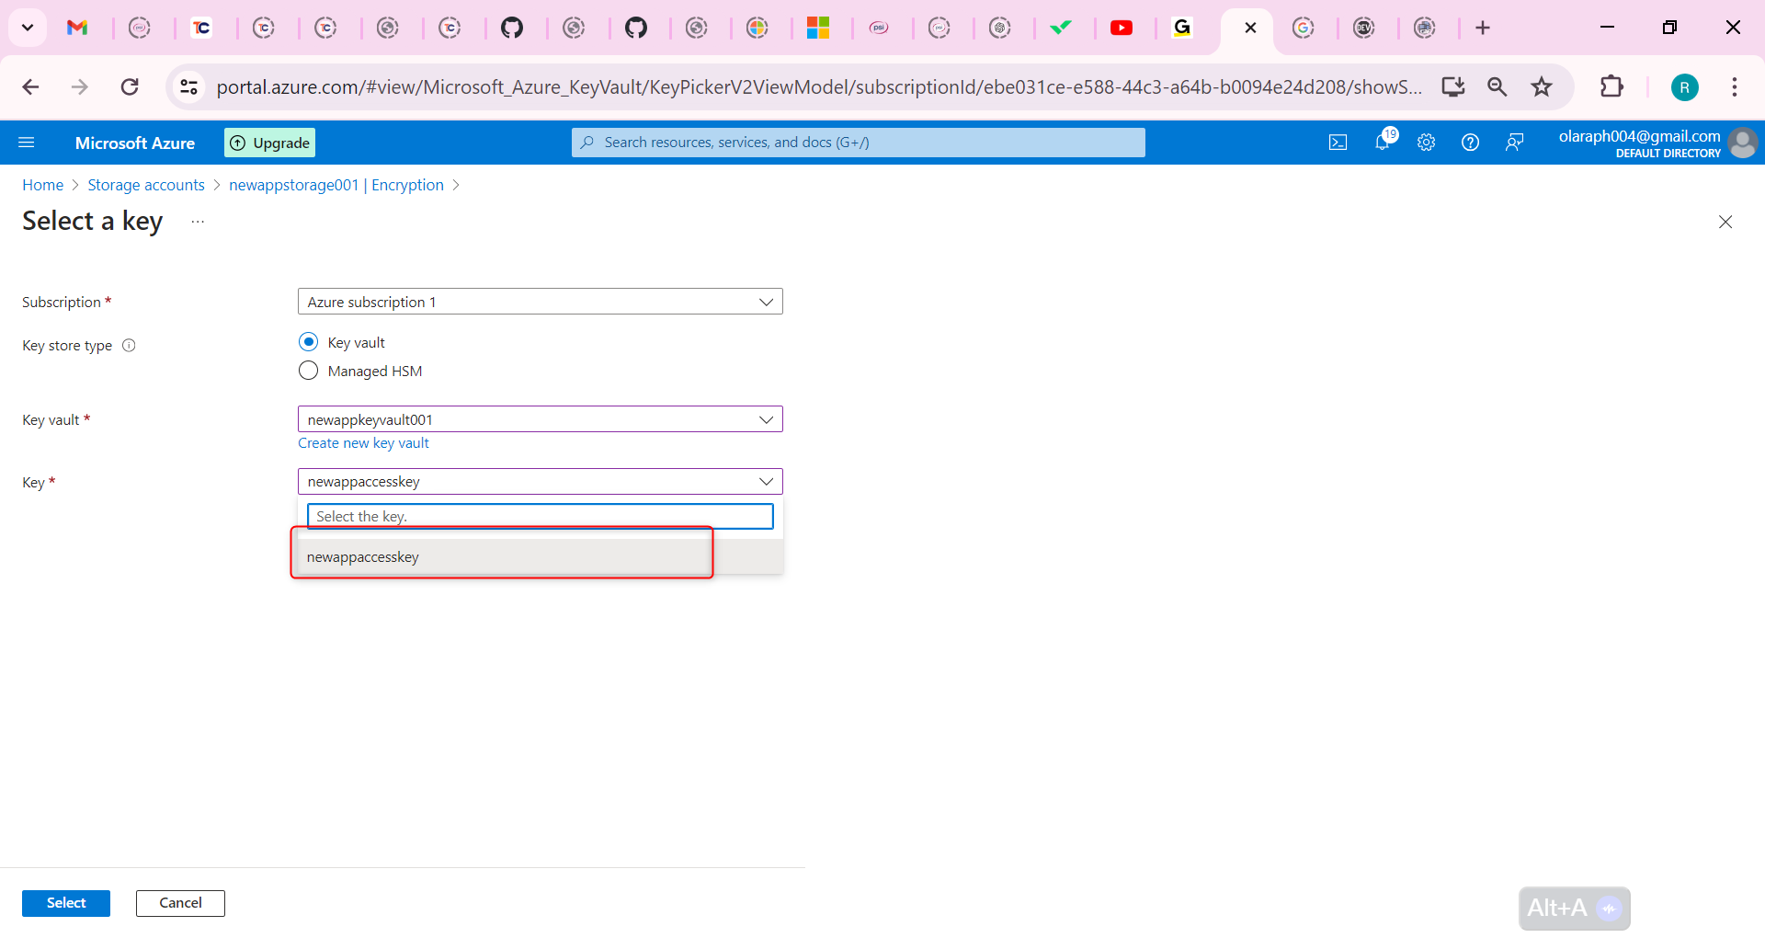1765x938 pixels.
Task: Open the Azure feedback icon
Action: (1514, 143)
